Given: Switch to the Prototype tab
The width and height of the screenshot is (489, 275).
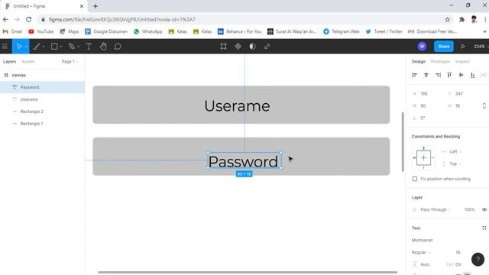Looking at the screenshot, I should (x=440, y=61).
